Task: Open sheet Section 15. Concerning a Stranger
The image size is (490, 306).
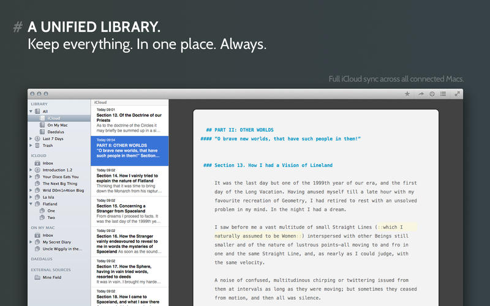Action: coord(130,211)
